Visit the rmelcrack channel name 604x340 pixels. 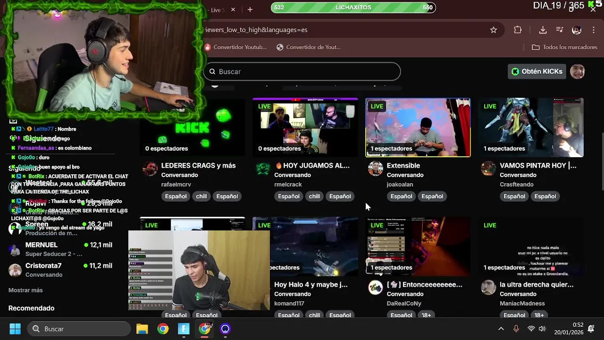pos(288,184)
